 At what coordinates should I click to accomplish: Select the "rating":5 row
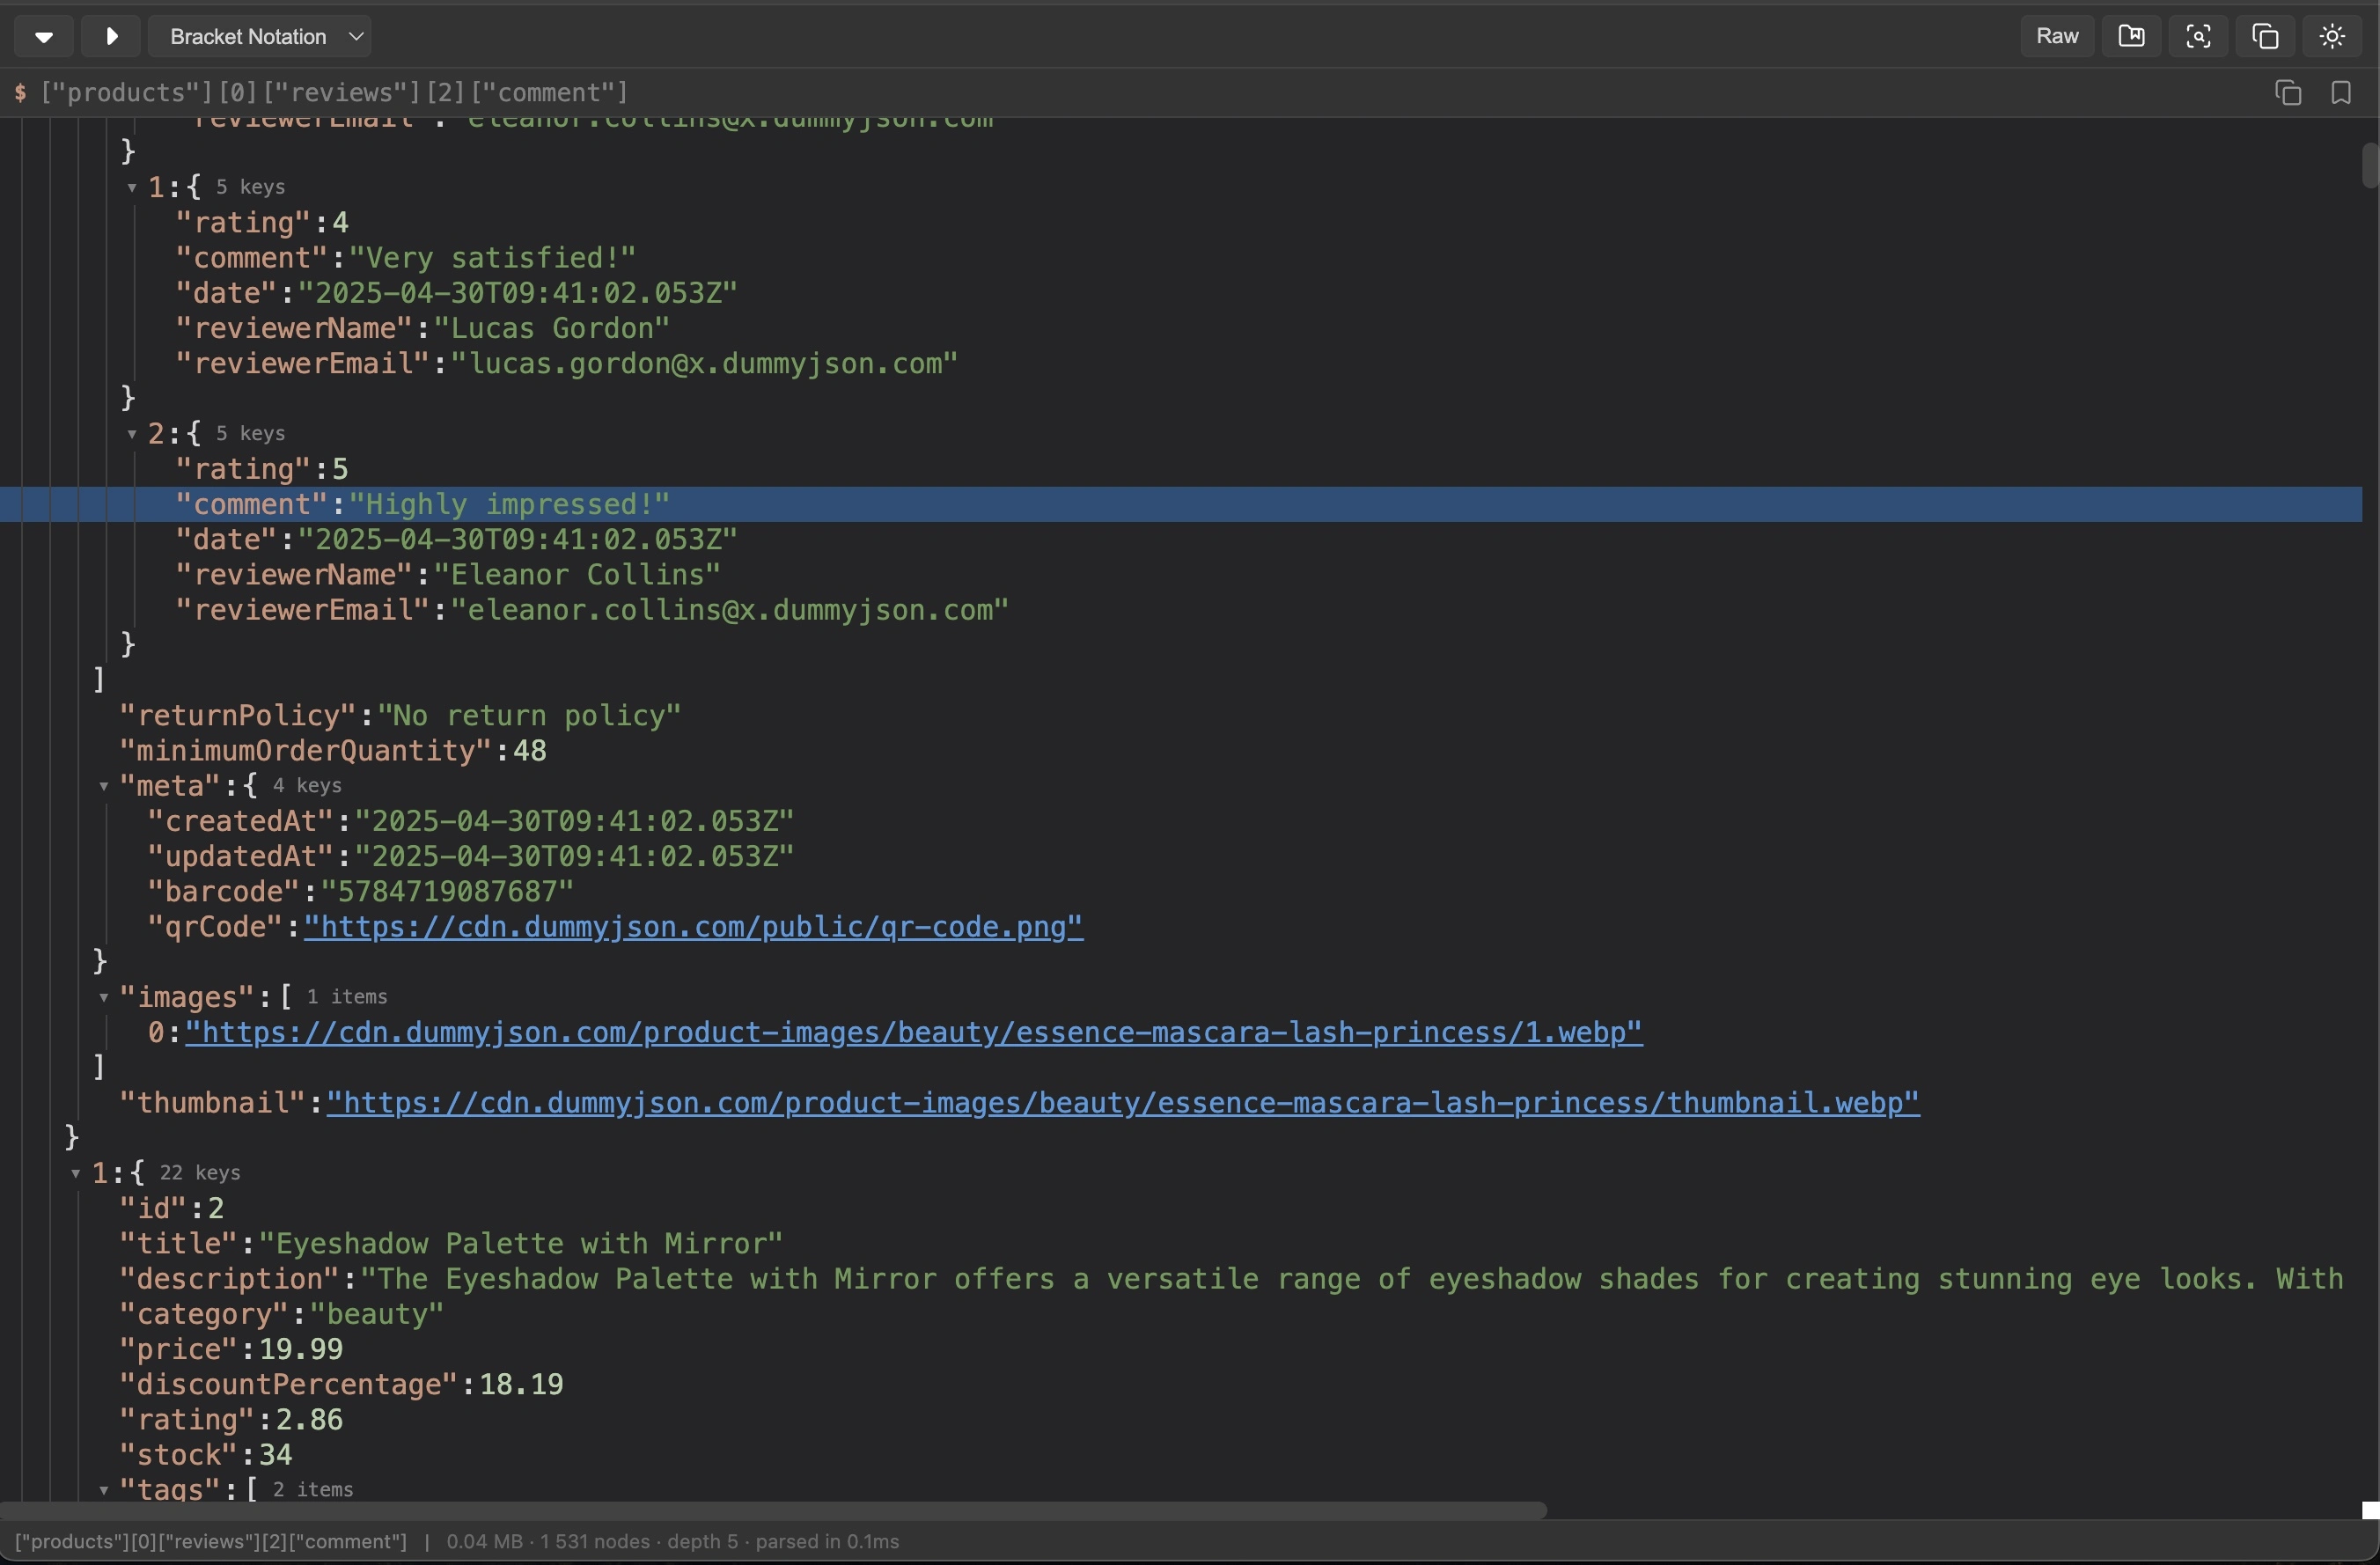(x=1181, y=469)
